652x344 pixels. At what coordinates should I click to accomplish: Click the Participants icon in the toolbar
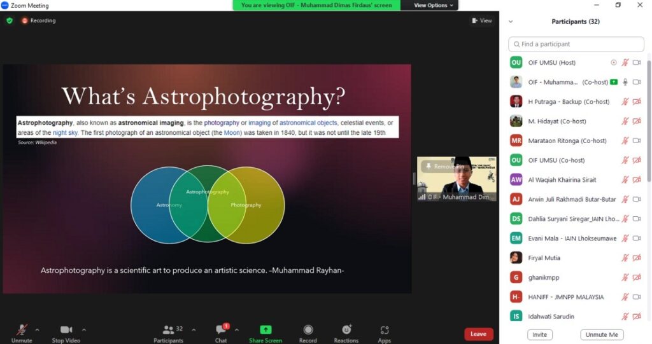[168, 329]
